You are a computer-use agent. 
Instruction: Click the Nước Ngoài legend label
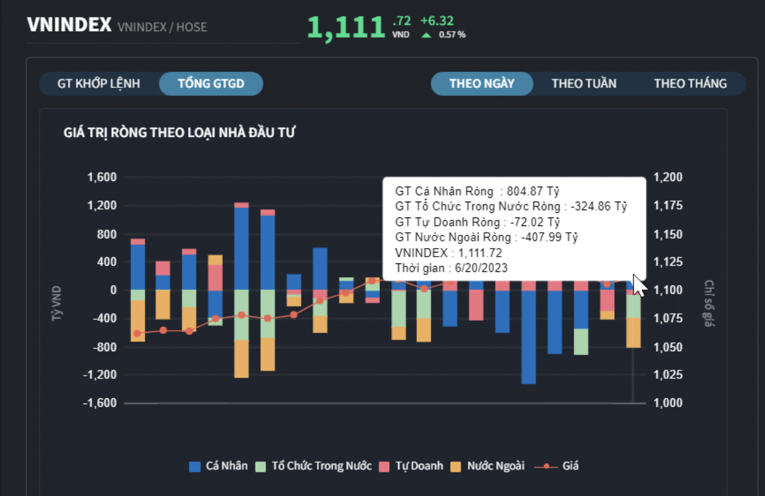[x=496, y=466]
